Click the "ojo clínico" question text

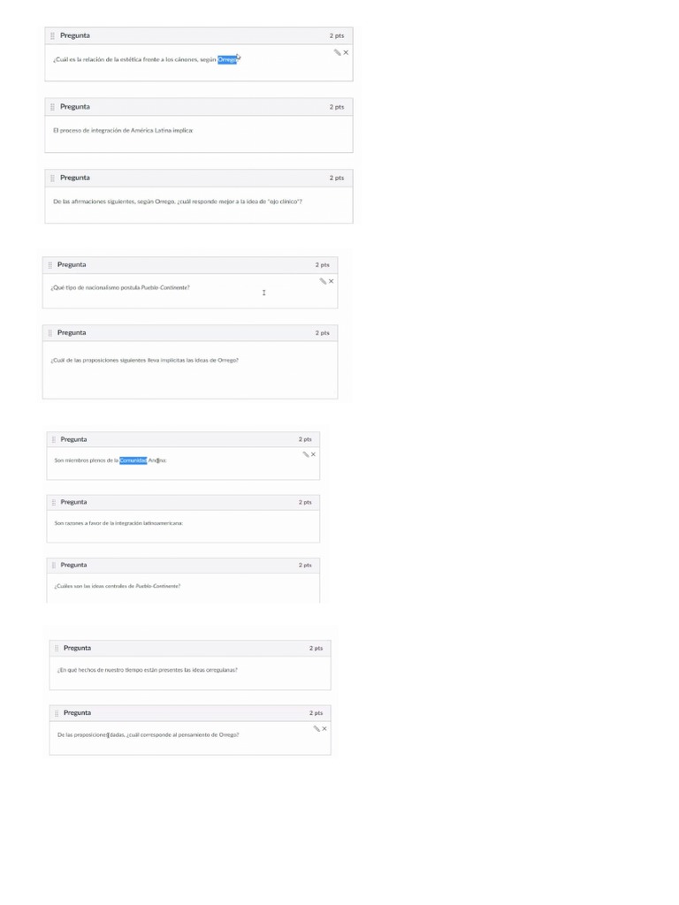178,201
